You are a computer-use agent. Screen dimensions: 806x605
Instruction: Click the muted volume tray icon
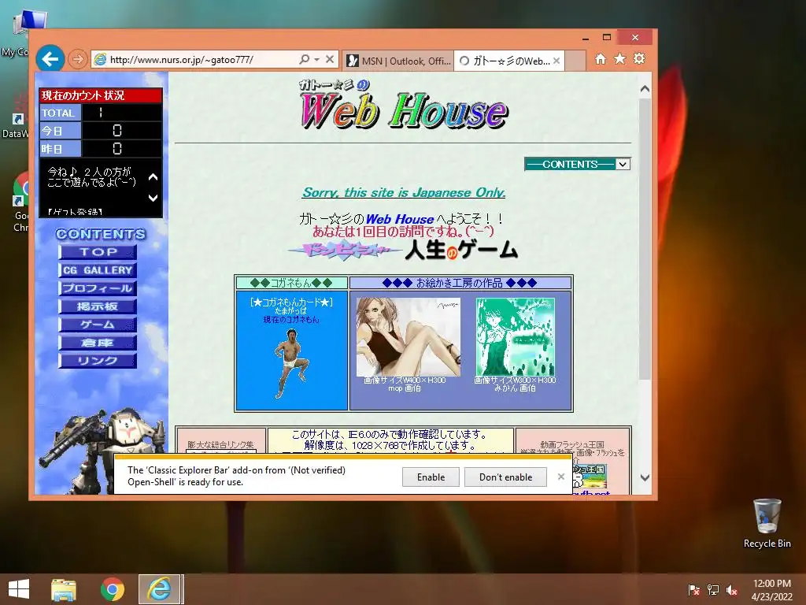click(x=732, y=589)
